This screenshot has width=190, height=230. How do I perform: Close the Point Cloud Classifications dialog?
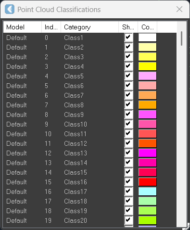point(179,9)
